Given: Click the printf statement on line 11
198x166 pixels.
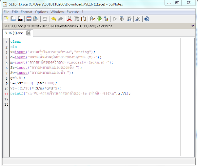Looking at the screenshot, I should tap(71, 94).
